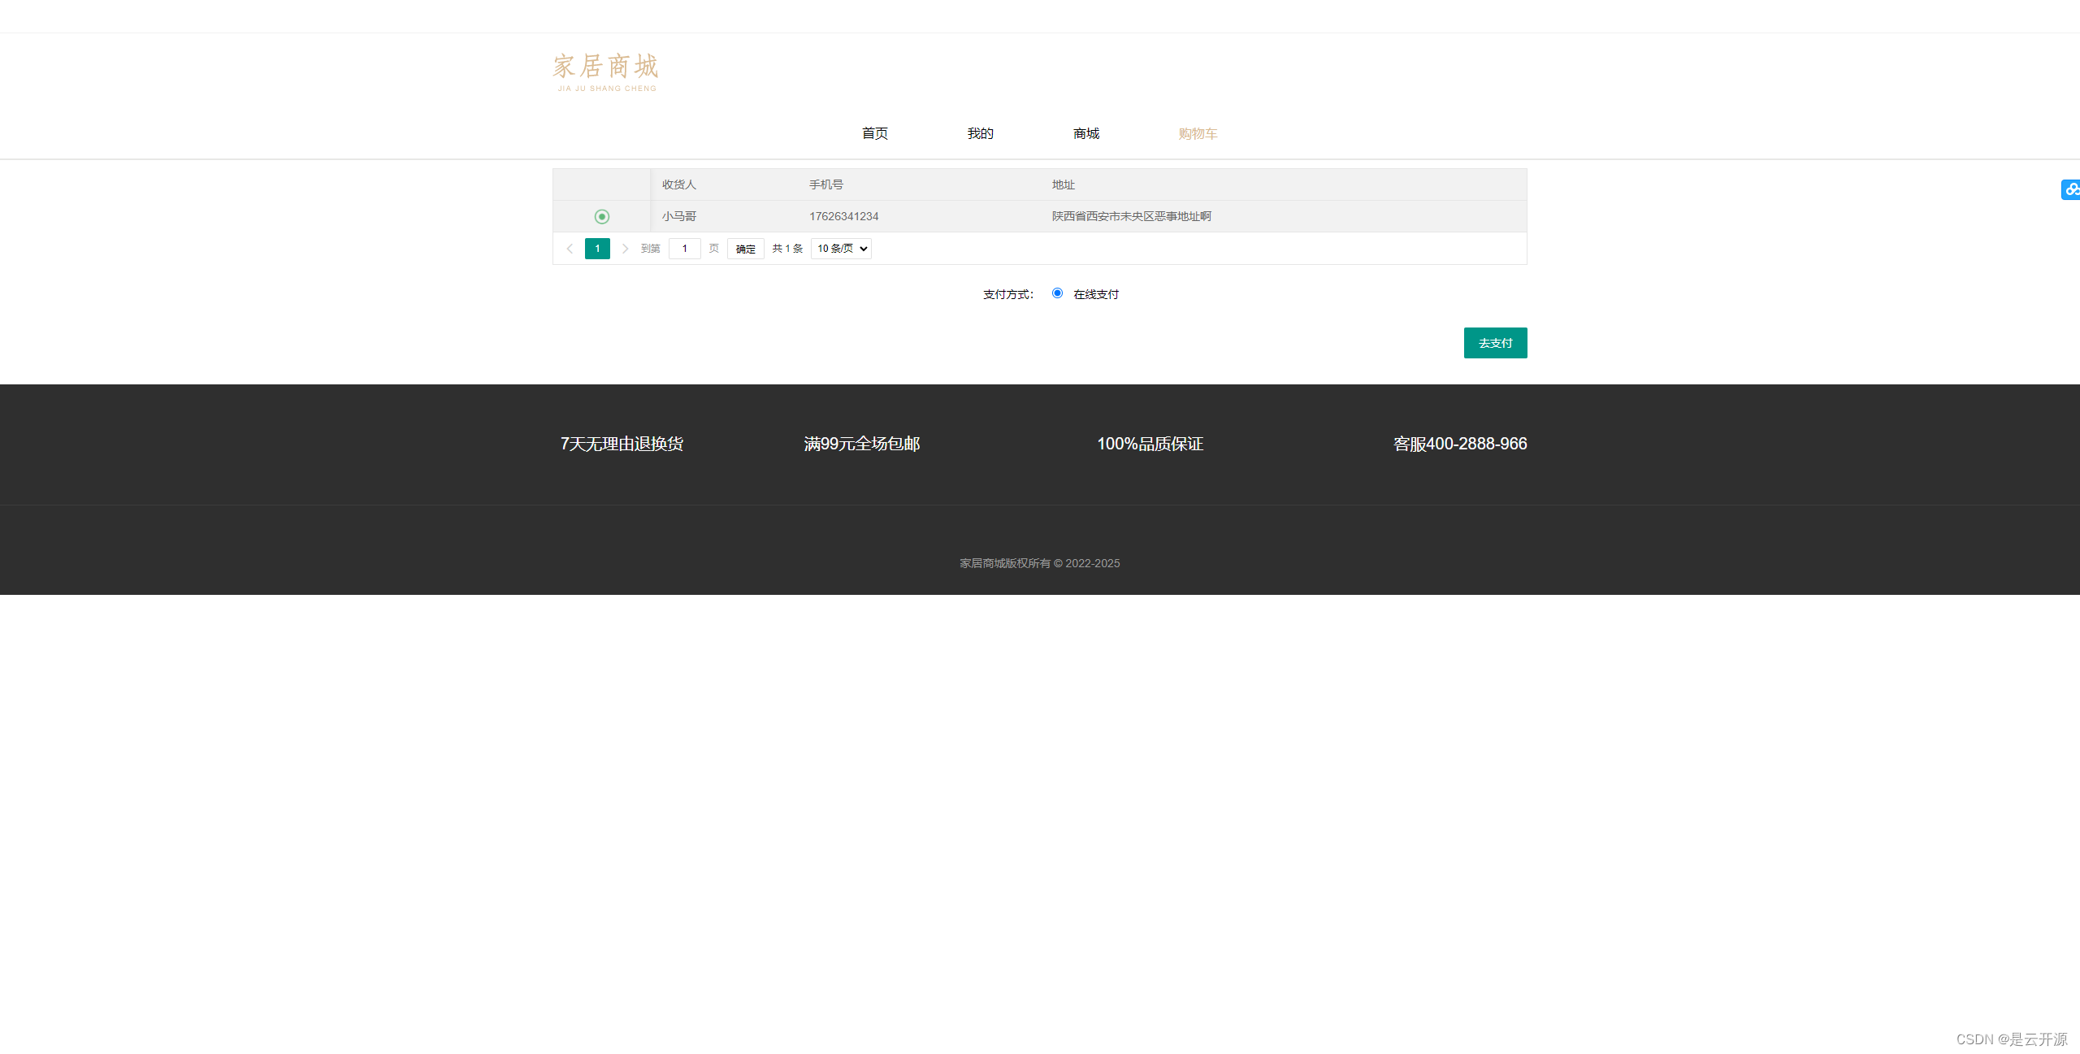Click the blue floating widget icon at right edge
Image resolution: width=2080 pixels, height=1054 pixels.
2070,189
